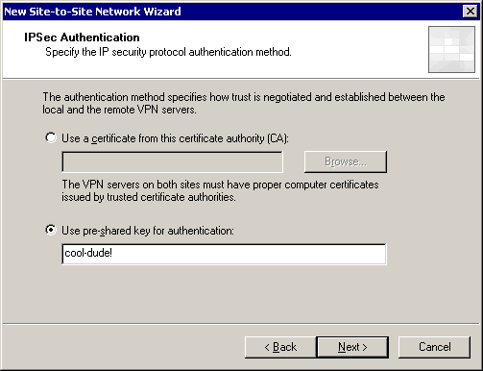Click the empty part of pre-shared key field
This screenshot has width=483, height=371.
[250, 254]
